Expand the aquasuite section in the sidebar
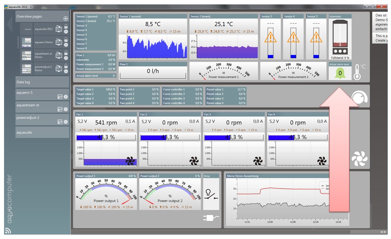The image size is (391, 239). pyautogui.click(x=42, y=132)
